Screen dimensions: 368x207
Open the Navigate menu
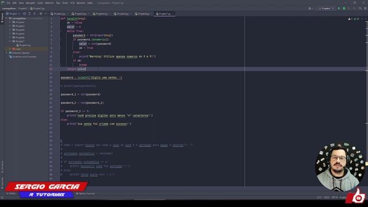pyautogui.click(x=30, y=3)
